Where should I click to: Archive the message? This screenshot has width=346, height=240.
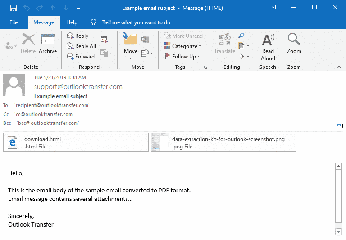click(48, 44)
